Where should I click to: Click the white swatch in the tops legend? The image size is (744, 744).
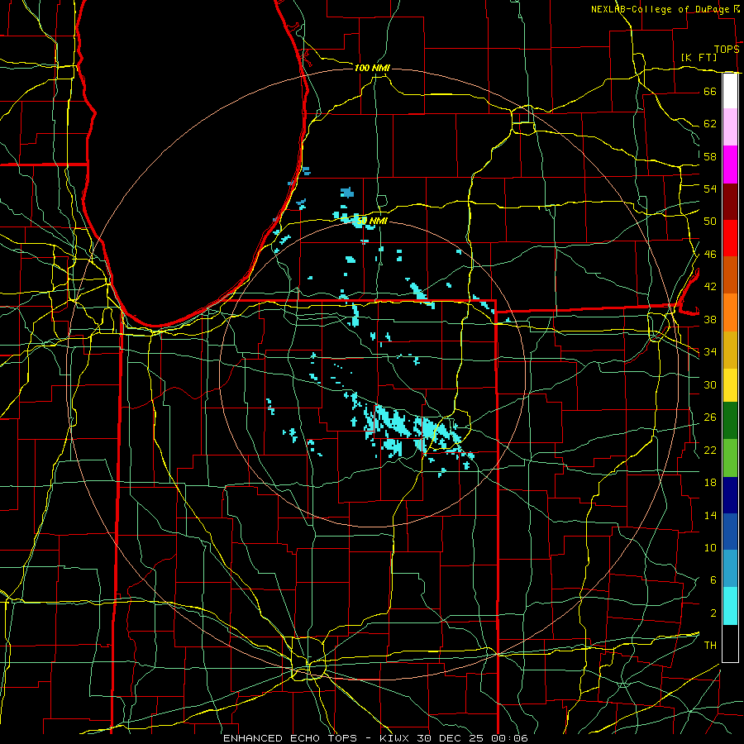[730, 91]
